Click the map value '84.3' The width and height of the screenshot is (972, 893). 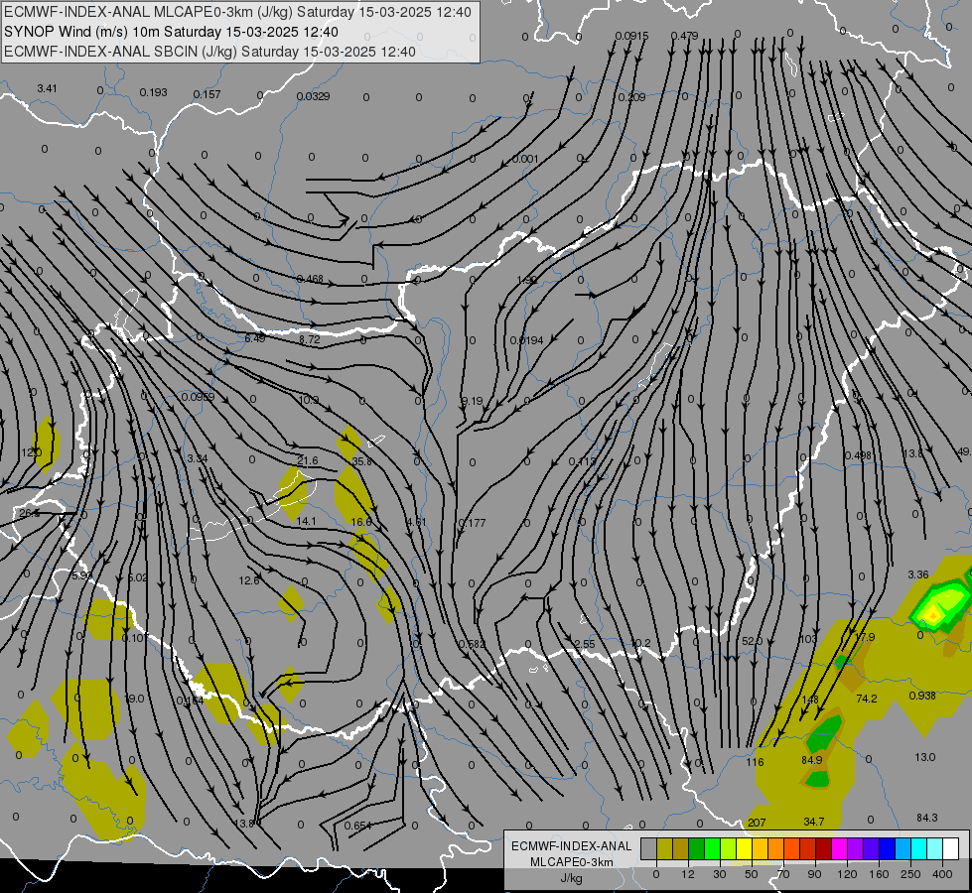coord(926,818)
